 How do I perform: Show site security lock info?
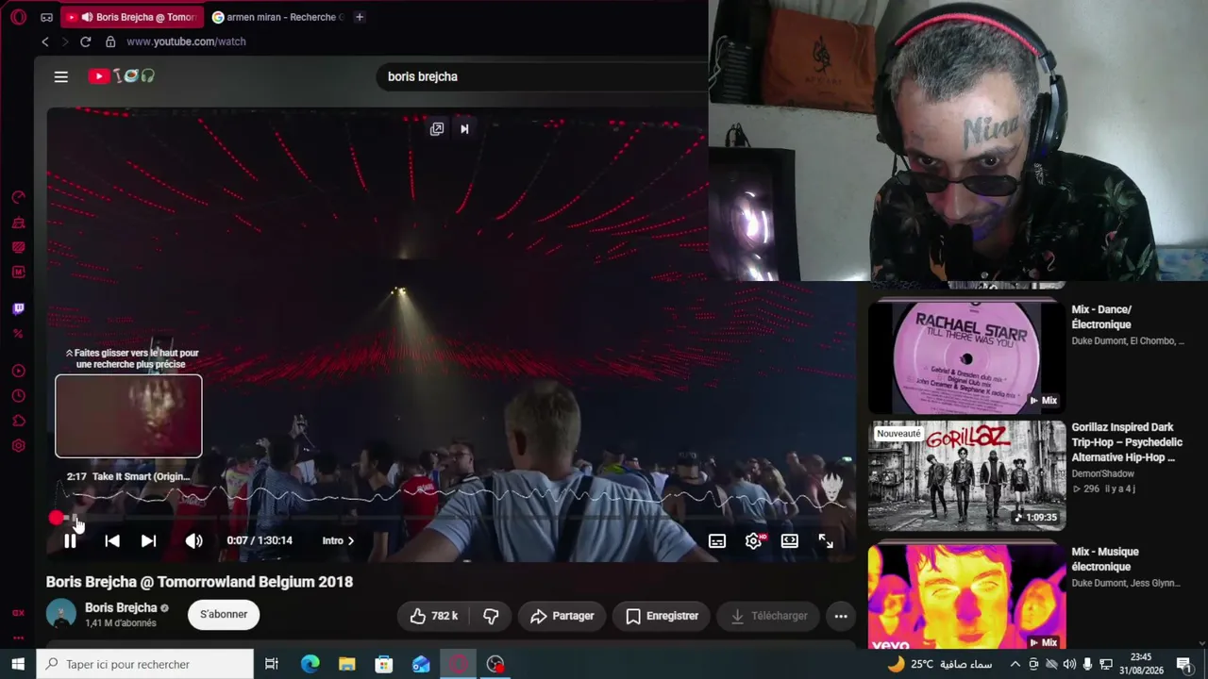[x=110, y=41]
